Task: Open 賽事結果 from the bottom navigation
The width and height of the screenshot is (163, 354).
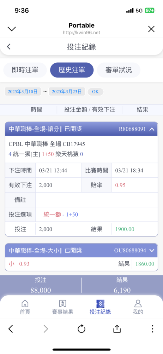Action: pos(62,303)
